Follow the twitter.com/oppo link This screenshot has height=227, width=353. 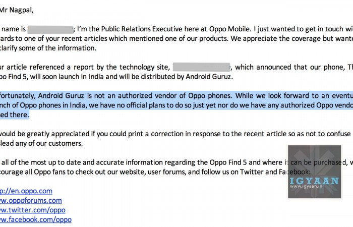[x=33, y=210]
